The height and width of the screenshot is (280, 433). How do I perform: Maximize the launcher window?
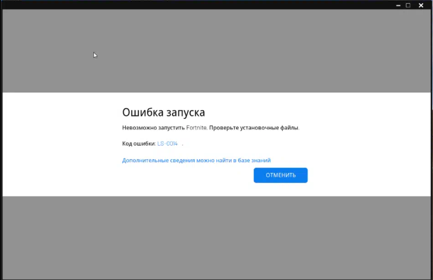tap(408, 5)
